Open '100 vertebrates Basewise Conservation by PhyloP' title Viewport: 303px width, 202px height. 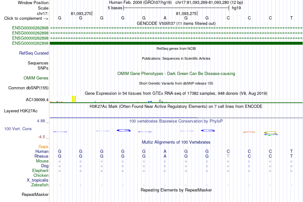pyautogui.click(x=176, y=121)
